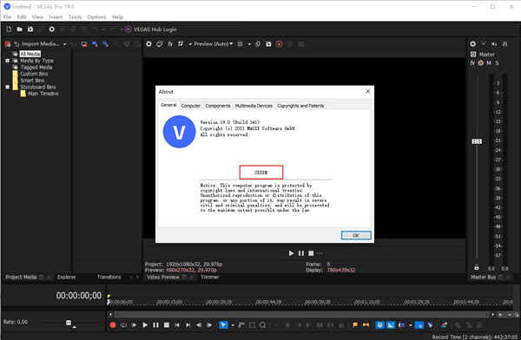Click the VEGAS Hub Login icon
Screen dimensions: 521x340
(129, 29)
